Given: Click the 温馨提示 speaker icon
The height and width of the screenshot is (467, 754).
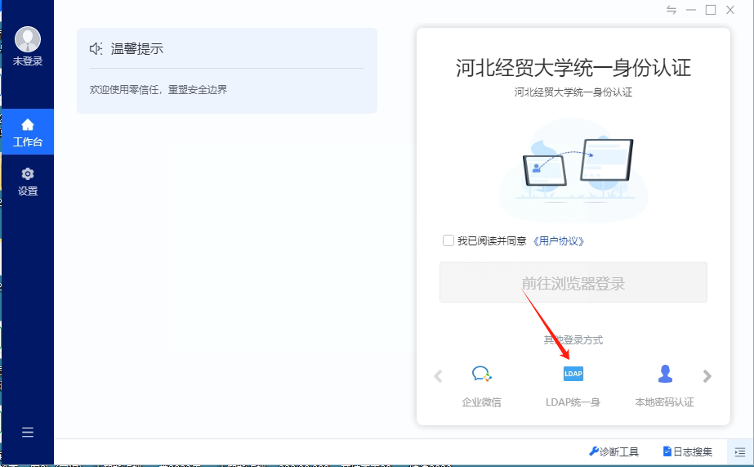Looking at the screenshot, I should [x=96, y=48].
